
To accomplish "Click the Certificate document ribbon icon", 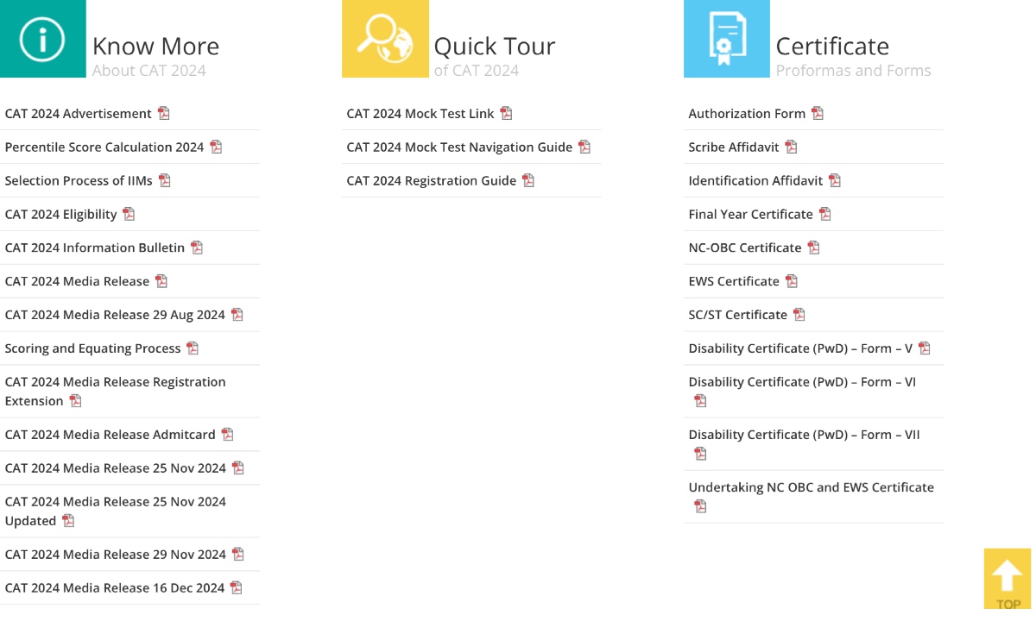I will pos(727,39).
